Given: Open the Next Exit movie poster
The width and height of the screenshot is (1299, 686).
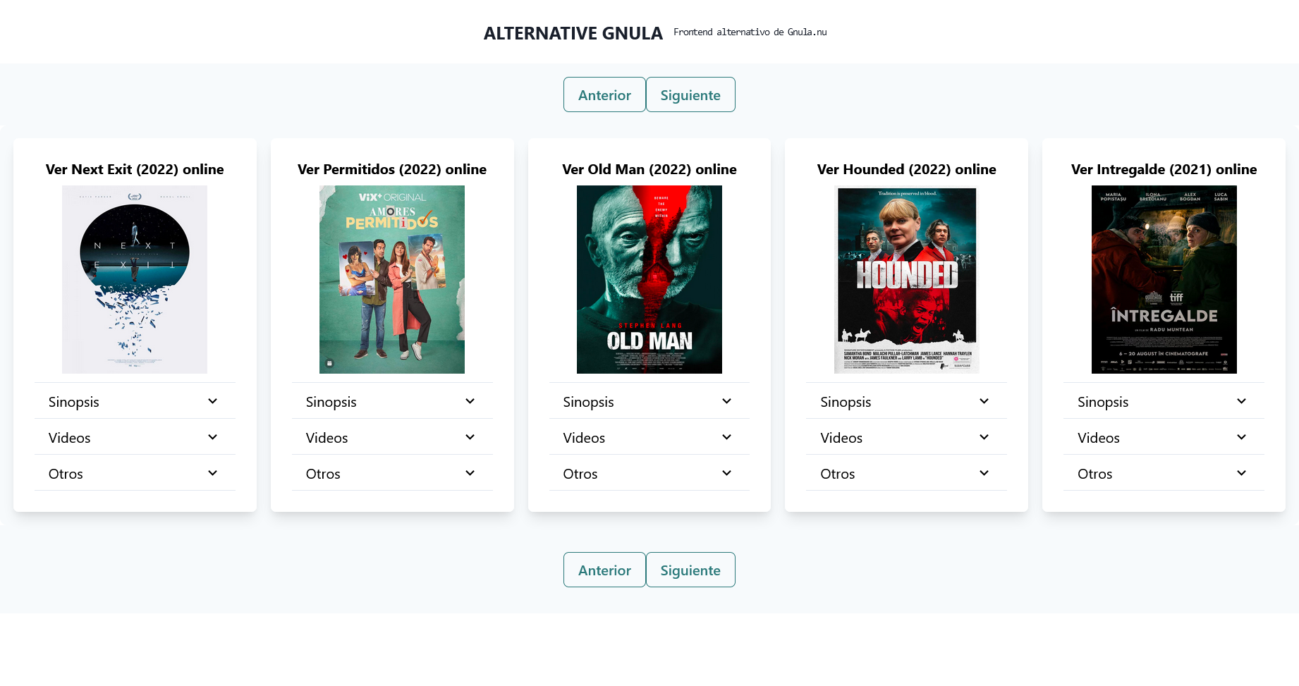Looking at the screenshot, I should point(135,279).
